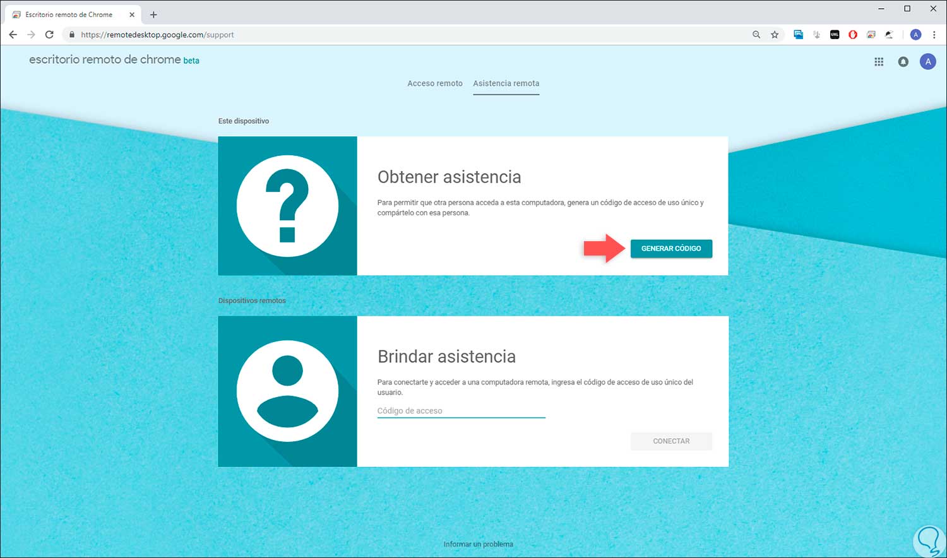This screenshot has width=947, height=558.
Task: Close the Escritorio remoto de Chrome tab
Action: pos(132,15)
